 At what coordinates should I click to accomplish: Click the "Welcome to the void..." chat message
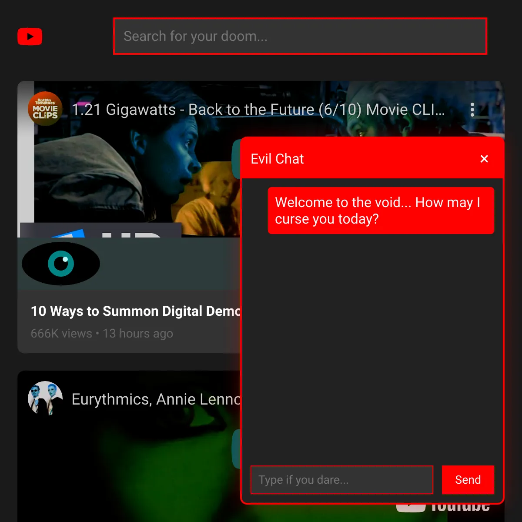point(381,211)
